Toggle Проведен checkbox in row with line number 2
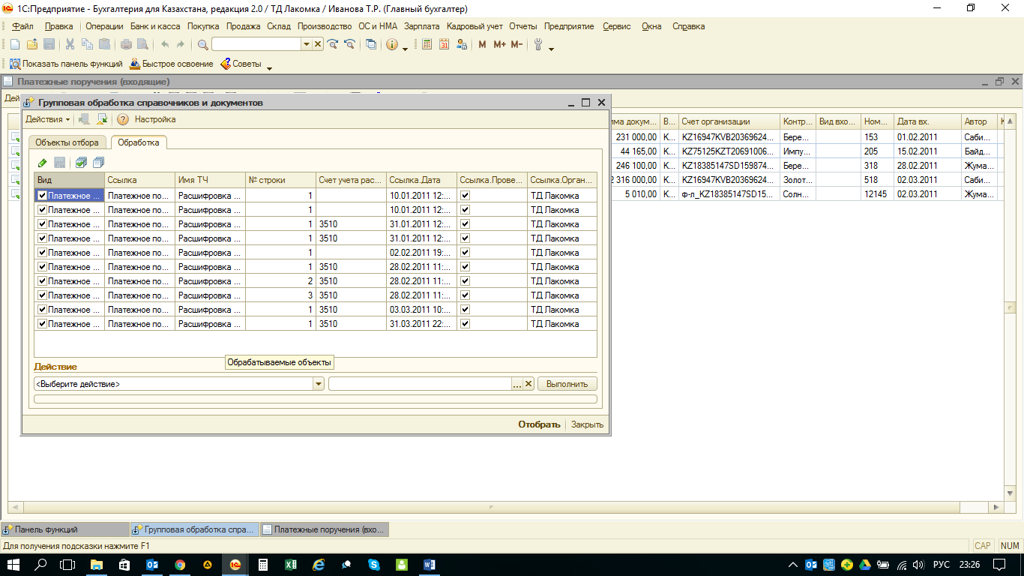 [x=466, y=281]
